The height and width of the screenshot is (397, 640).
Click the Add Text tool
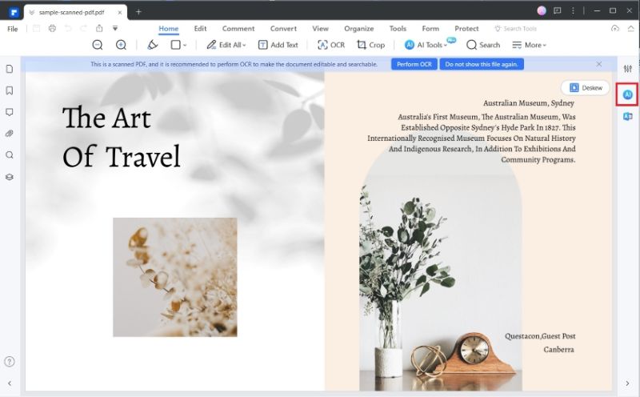point(278,45)
